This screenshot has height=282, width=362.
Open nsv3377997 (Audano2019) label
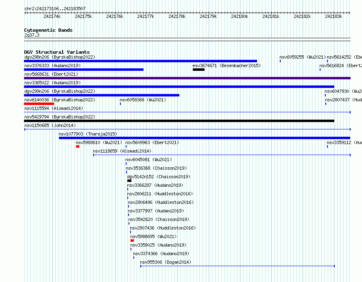tap(156, 211)
